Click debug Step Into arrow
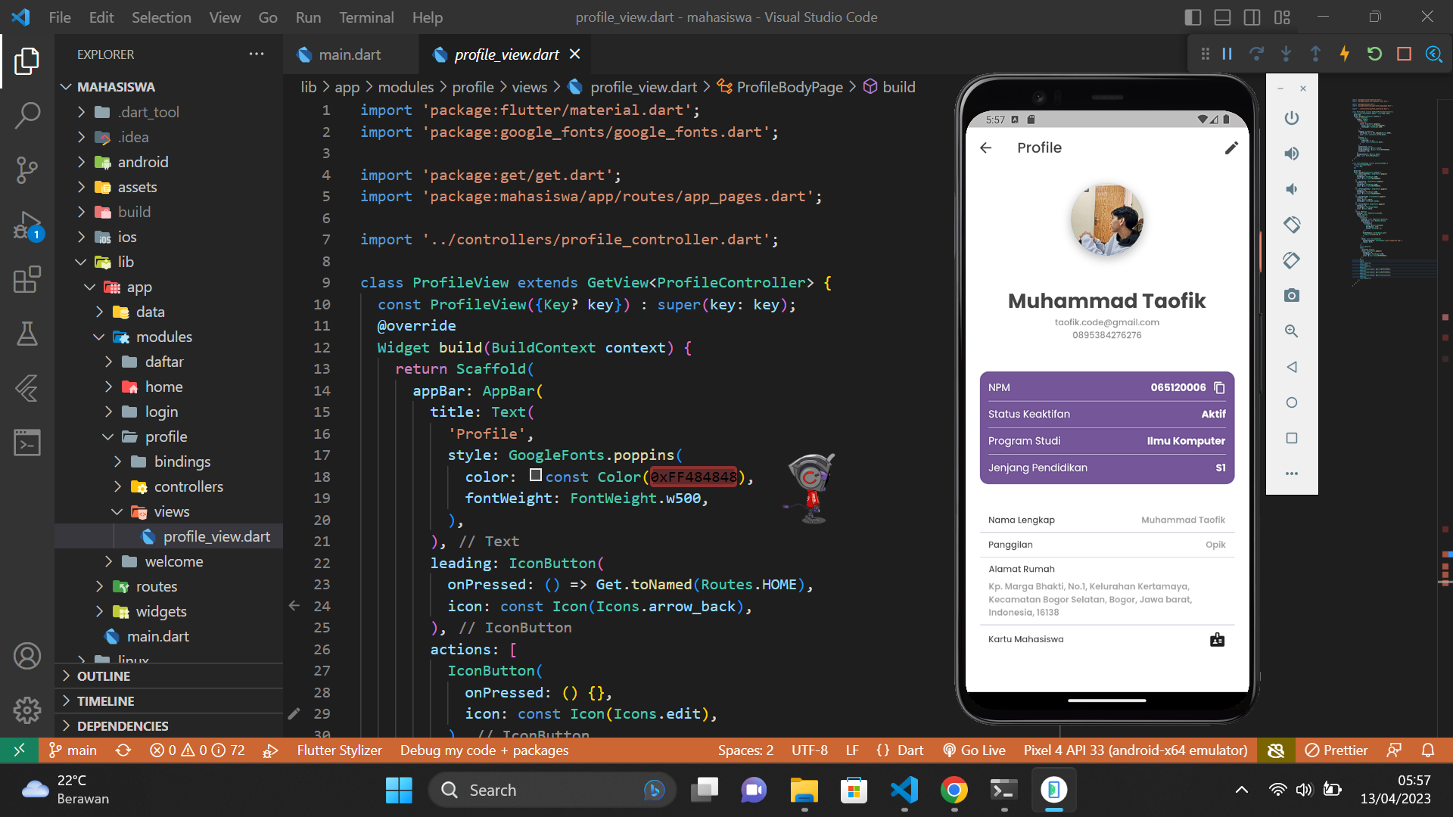Screen dimensions: 1453x817 [x=1286, y=54]
